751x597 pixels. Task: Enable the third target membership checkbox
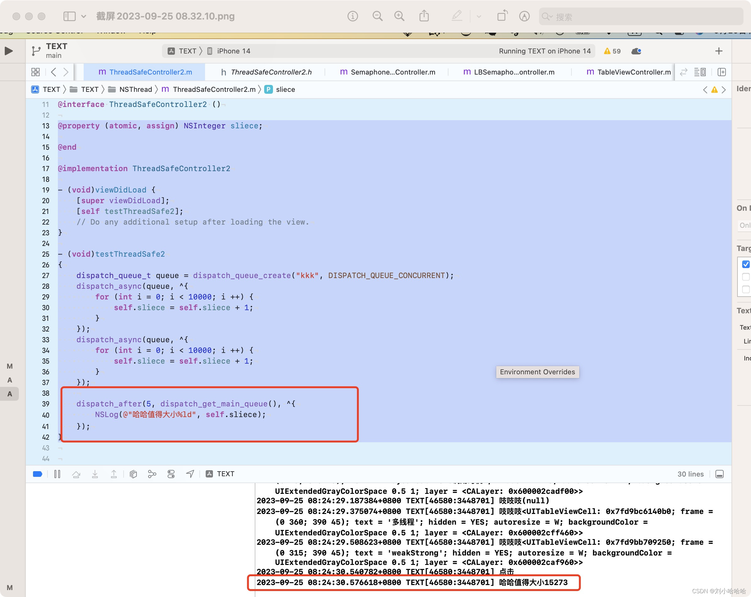[746, 289]
